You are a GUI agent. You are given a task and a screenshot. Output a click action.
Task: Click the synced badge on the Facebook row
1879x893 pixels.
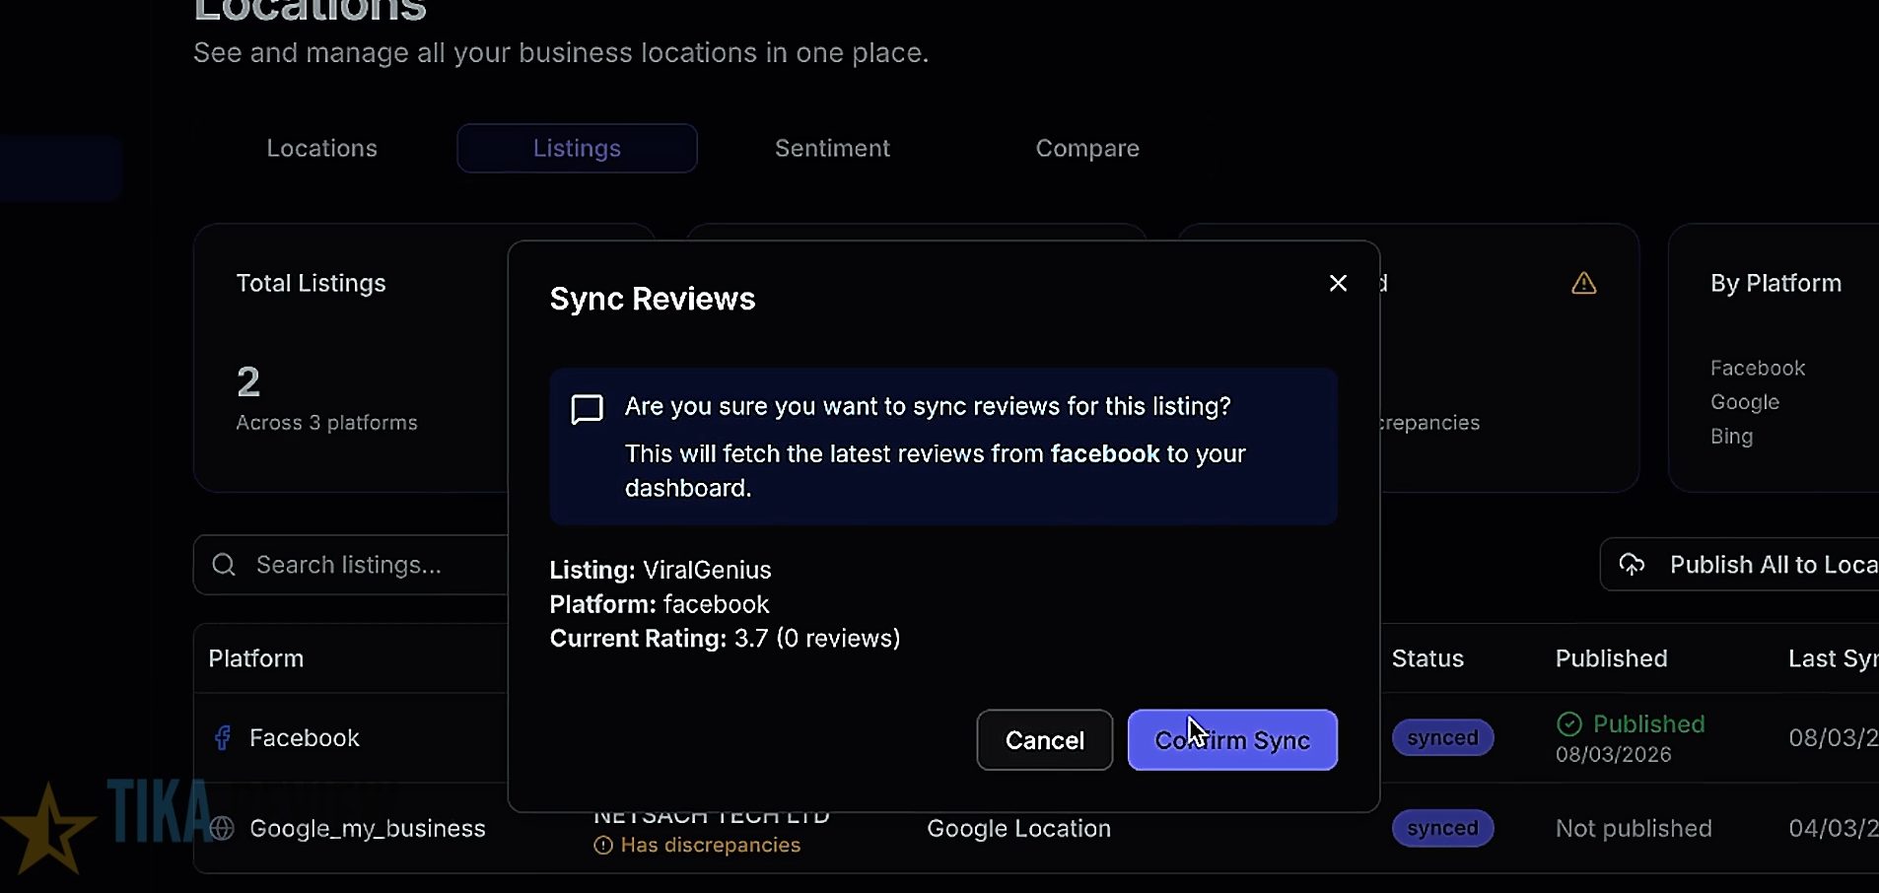(1442, 737)
